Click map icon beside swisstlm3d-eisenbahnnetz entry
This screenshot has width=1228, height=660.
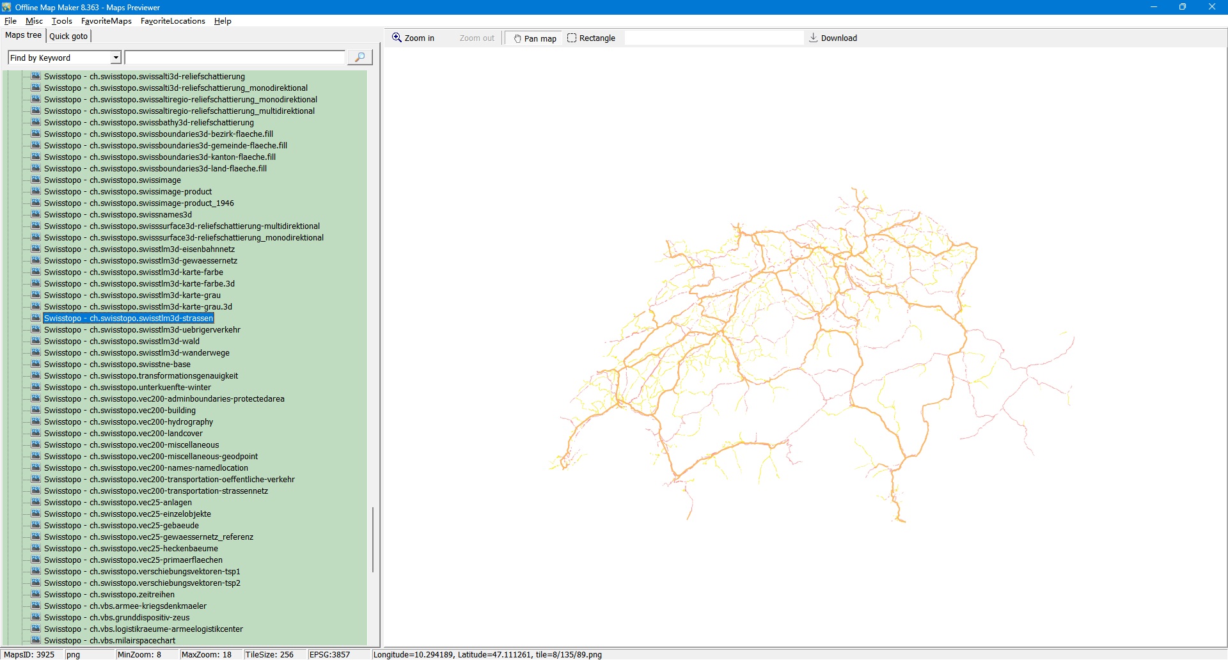(36, 249)
